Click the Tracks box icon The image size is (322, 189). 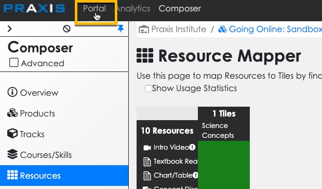point(12,133)
